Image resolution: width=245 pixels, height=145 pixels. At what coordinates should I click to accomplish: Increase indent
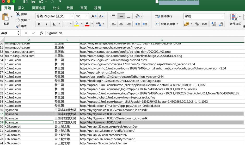(145, 24)
